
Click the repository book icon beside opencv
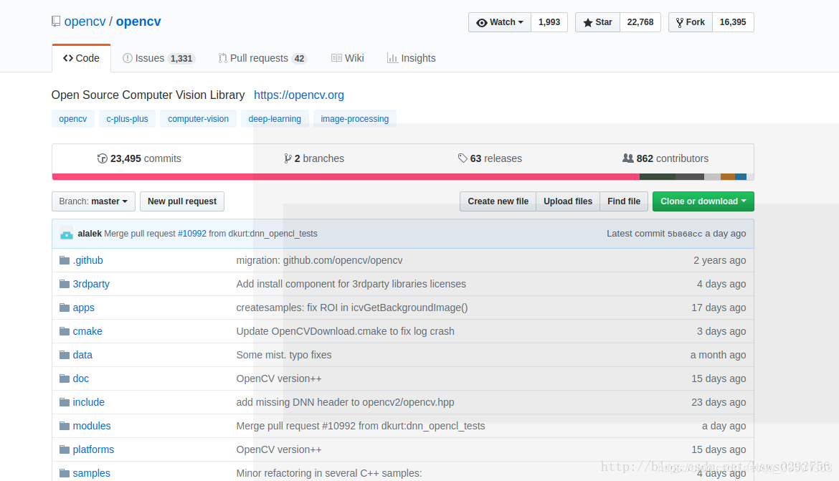coord(56,22)
